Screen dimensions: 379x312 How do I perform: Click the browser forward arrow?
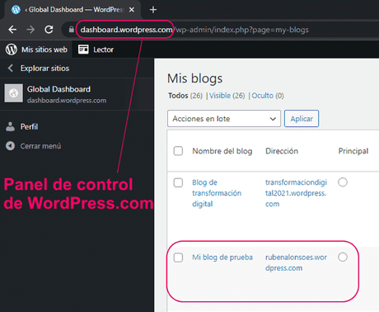(30, 30)
